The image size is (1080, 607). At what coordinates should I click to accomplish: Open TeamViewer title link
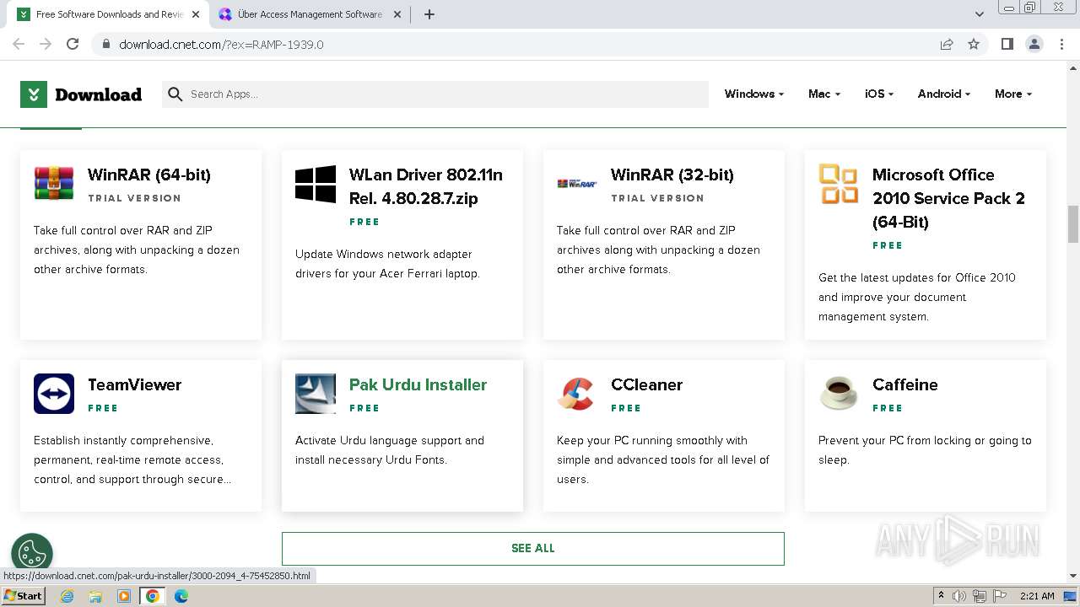pos(135,384)
